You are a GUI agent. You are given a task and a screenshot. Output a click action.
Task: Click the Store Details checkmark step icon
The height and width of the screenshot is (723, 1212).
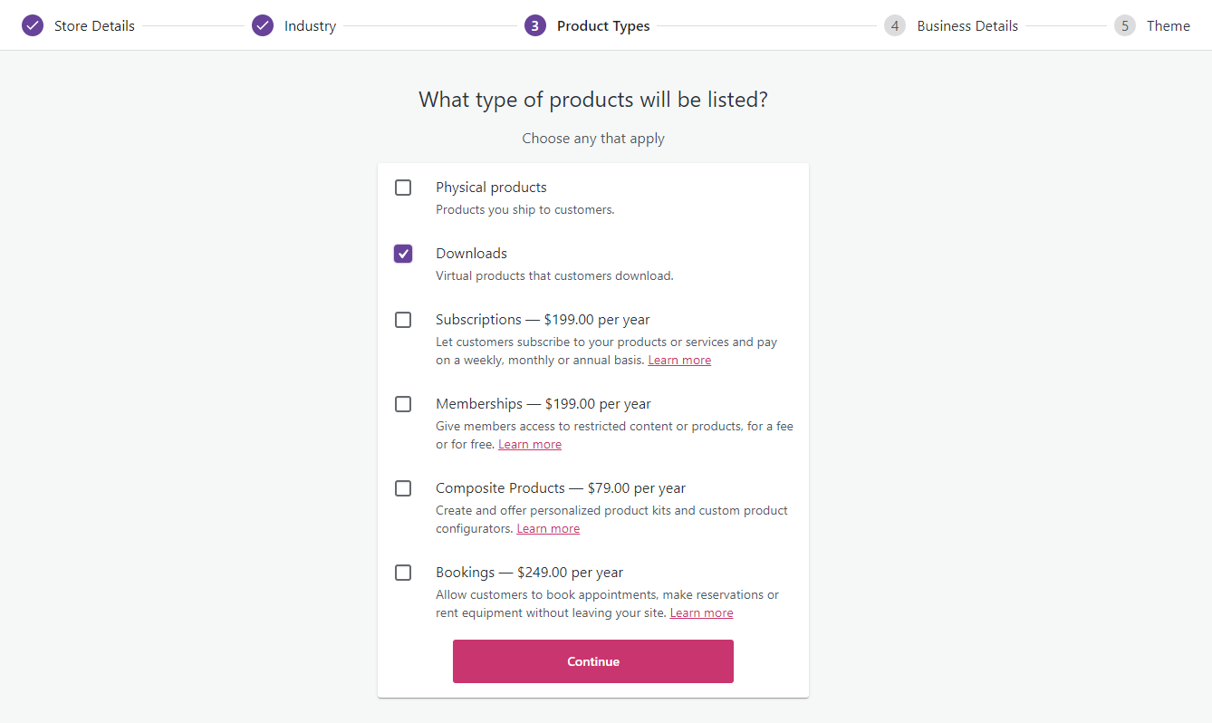pos(33,25)
